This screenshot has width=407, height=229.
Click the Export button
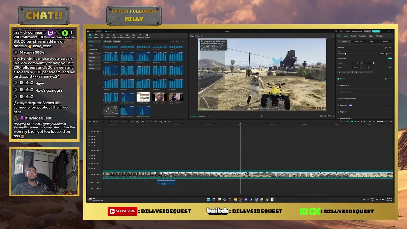click(376, 31)
